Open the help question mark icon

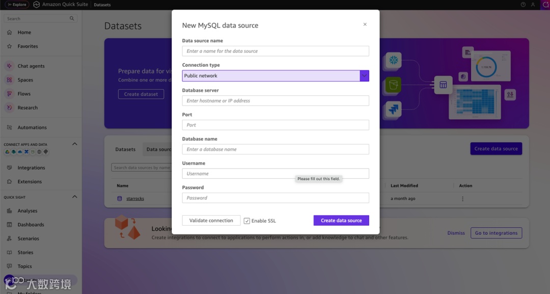523,5
